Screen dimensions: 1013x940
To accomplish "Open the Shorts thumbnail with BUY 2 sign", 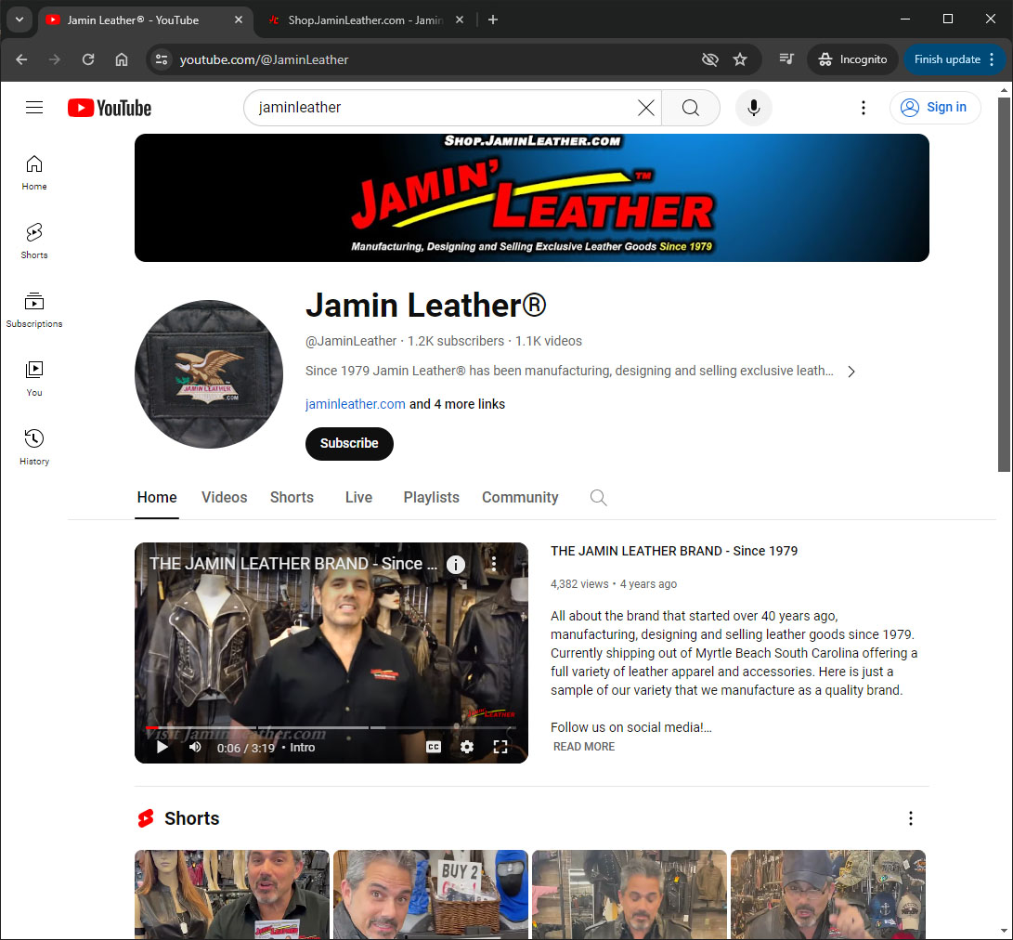I will click(x=430, y=894).
